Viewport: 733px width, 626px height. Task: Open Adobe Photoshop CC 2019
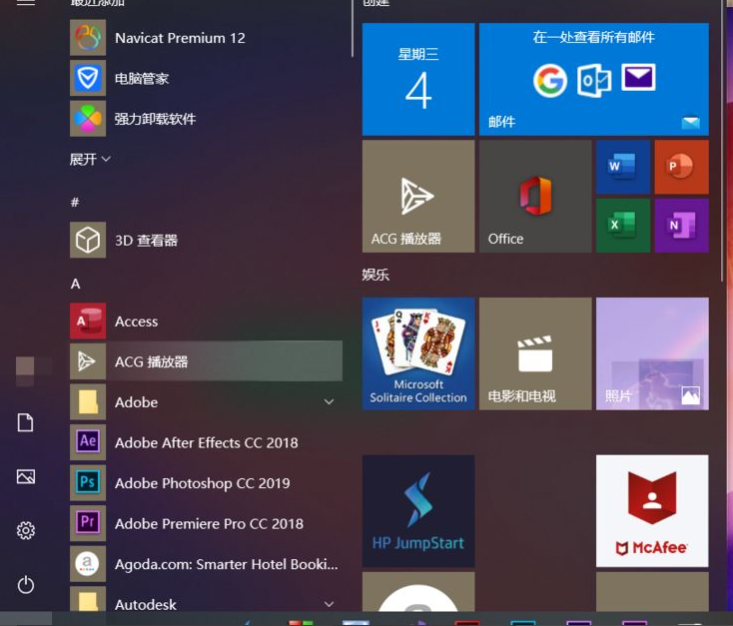(x=206, y=483)
